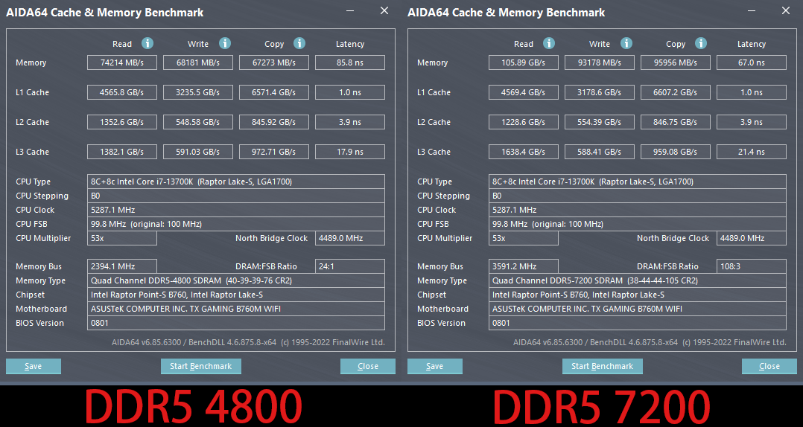
Task: Select the Memory Latency field showing 67.0 ns
Action: tap(751, 62)
